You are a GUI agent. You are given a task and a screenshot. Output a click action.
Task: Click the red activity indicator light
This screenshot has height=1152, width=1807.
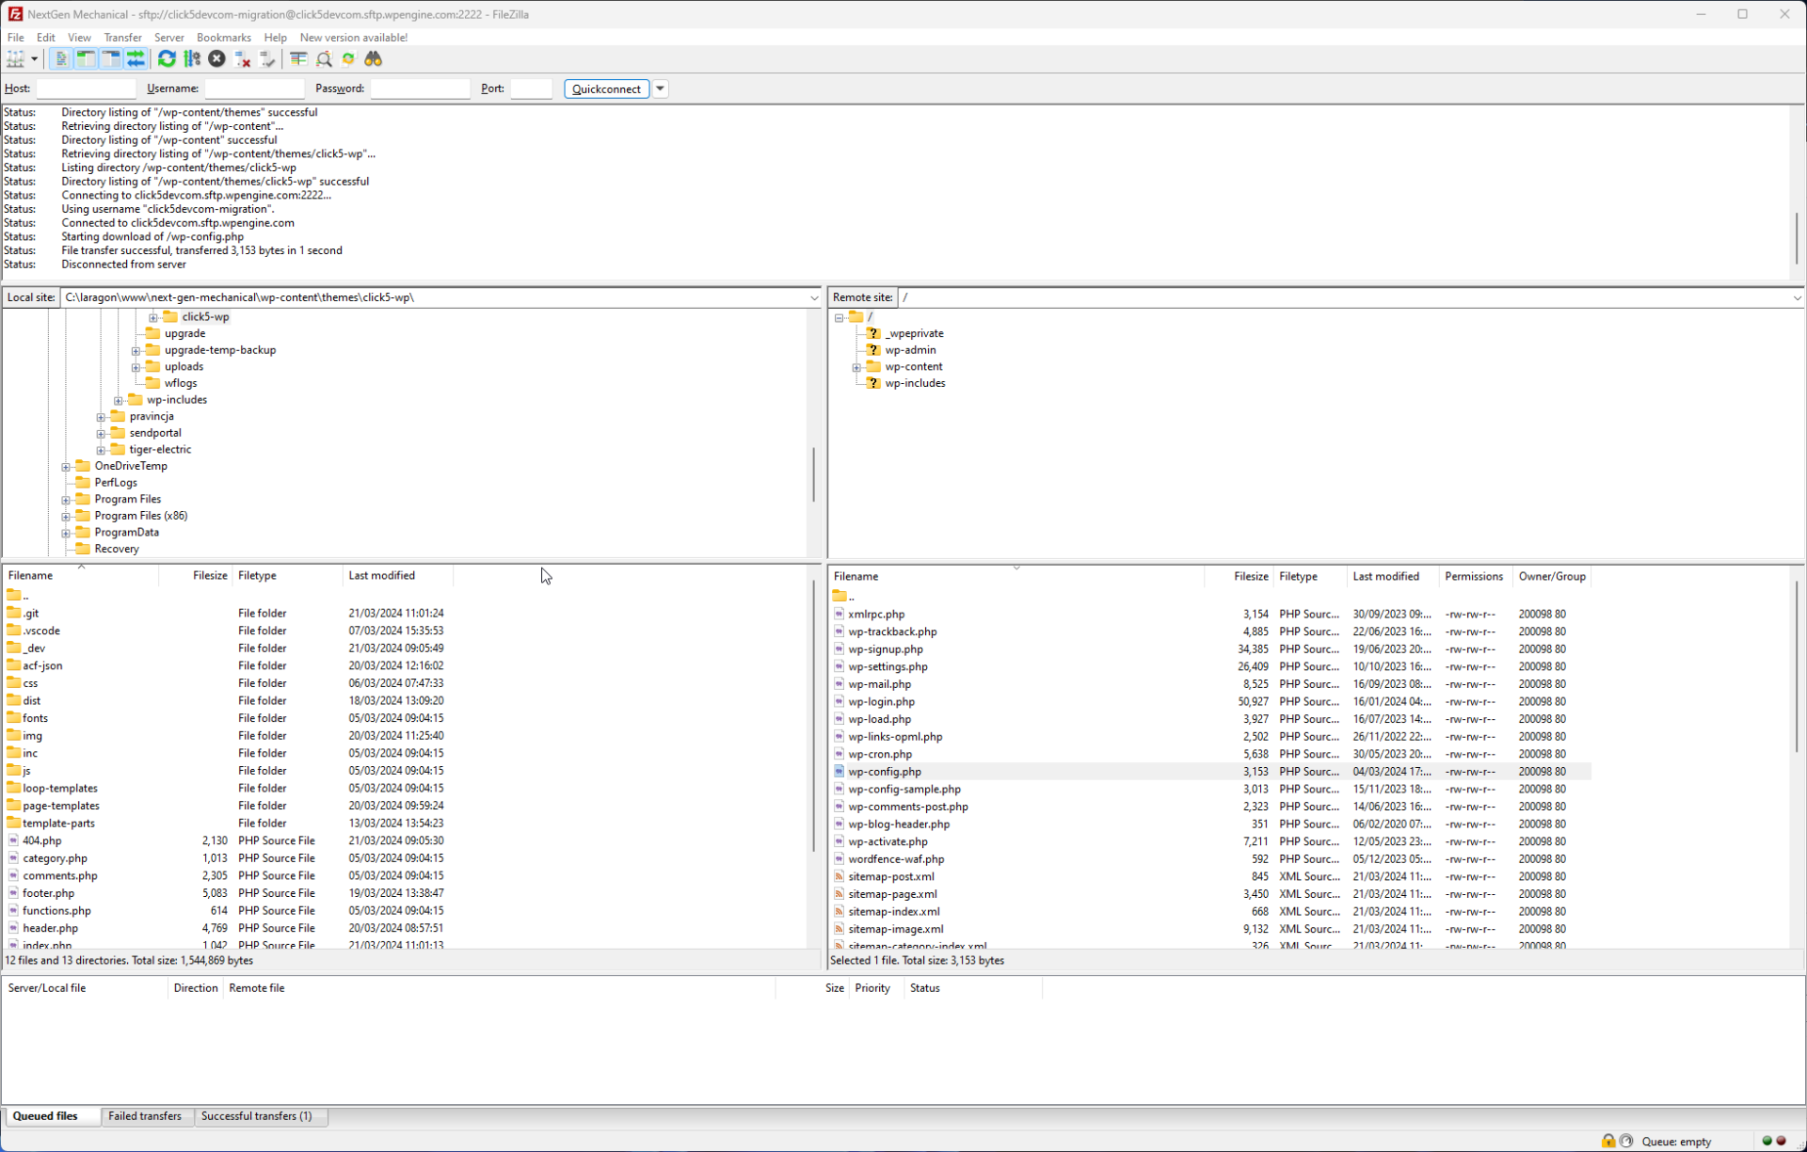(x=1781, y=1141)
